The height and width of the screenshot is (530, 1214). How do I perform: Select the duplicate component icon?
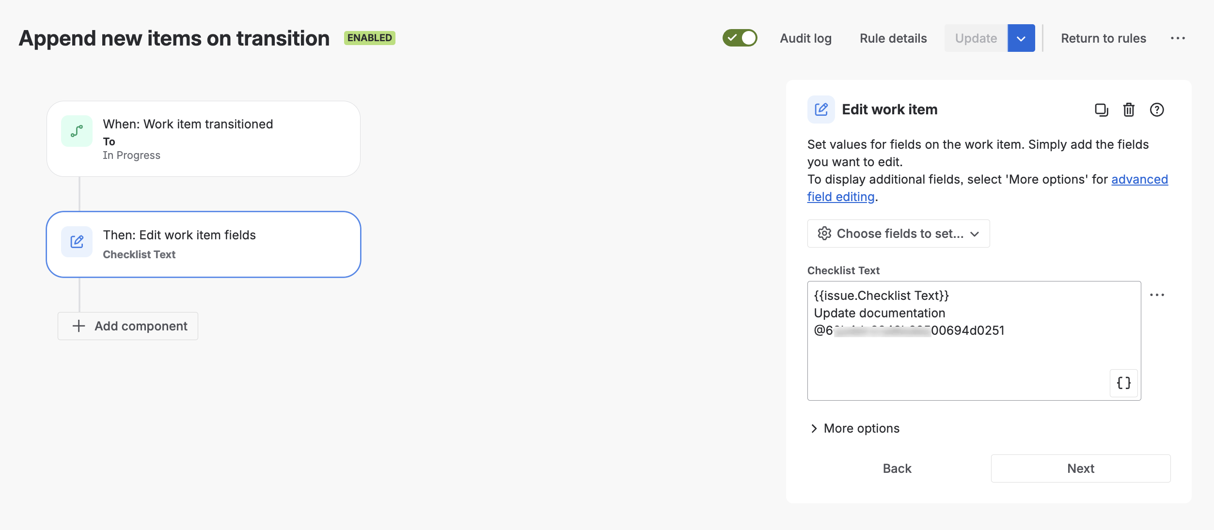(x=1101, y=110)
